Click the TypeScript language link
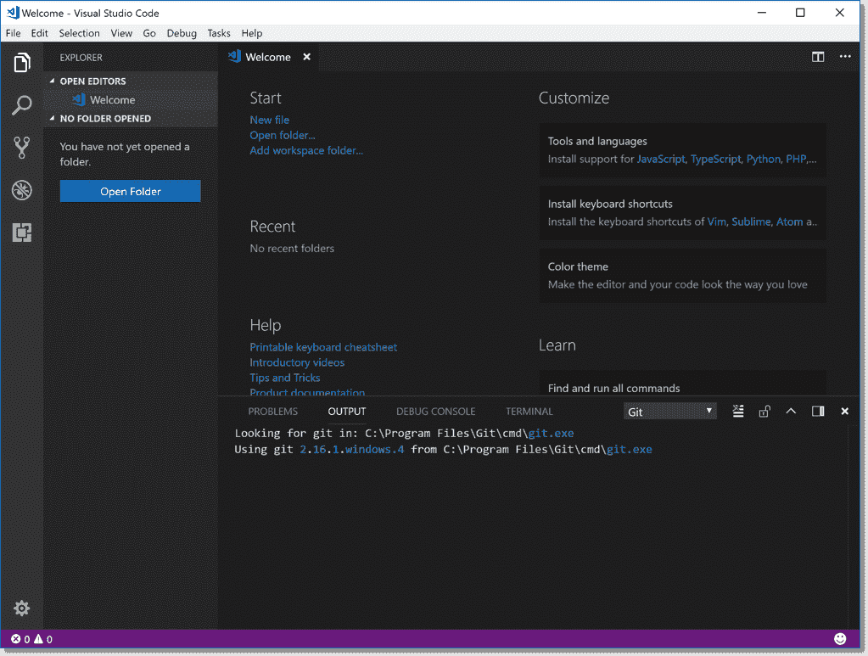 click(715, 159)
